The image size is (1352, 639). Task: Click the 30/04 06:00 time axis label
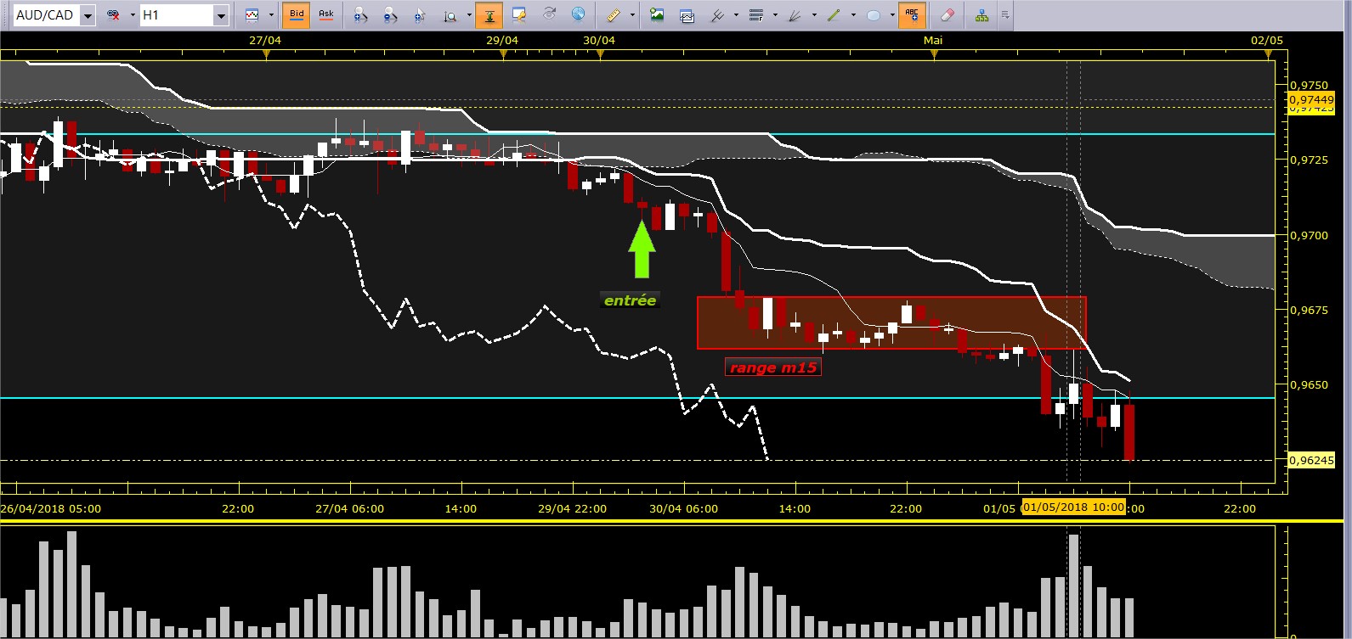683,508
